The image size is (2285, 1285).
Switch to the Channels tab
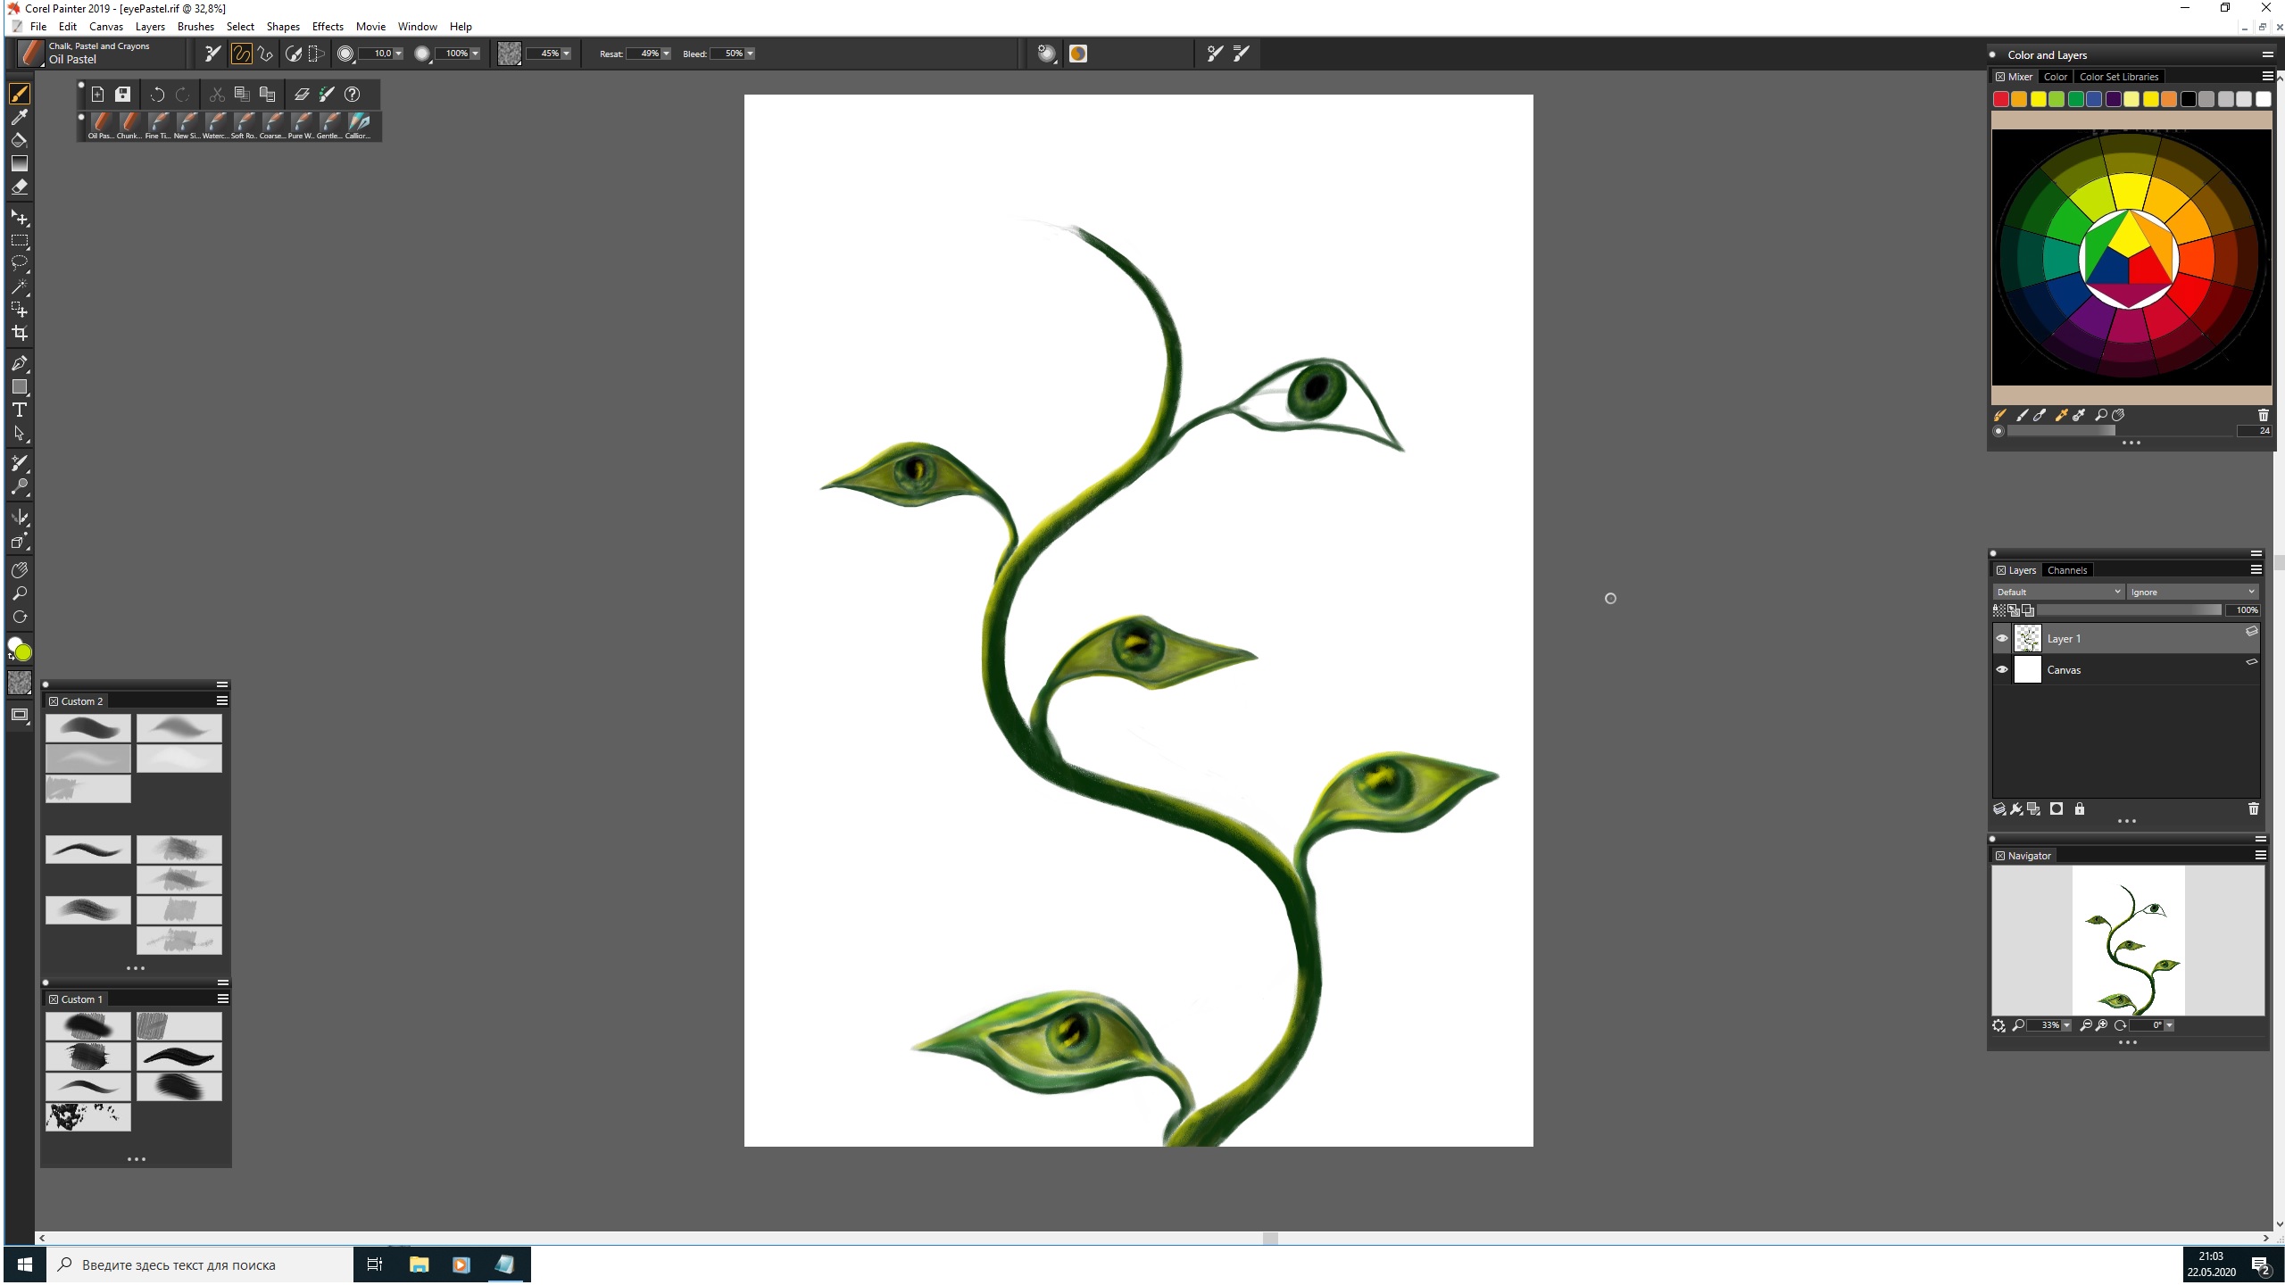(2067, 570)
